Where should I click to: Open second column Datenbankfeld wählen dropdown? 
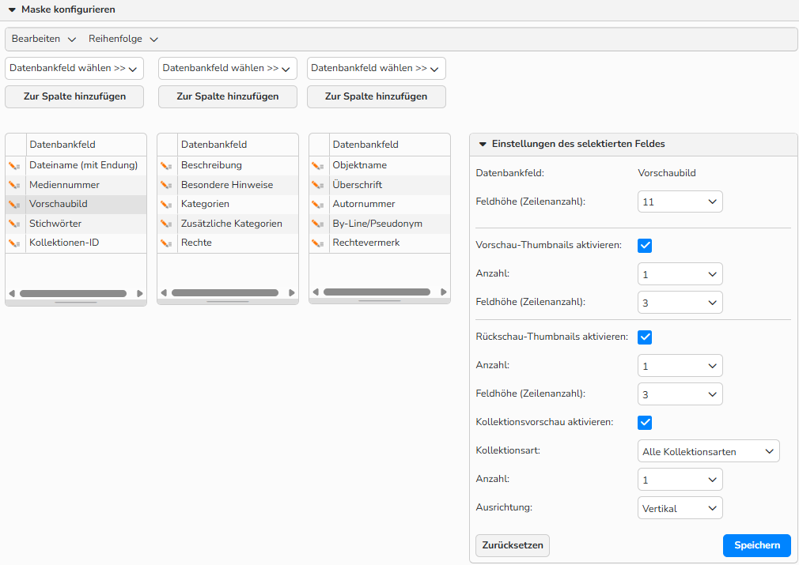tap(227, 68)
